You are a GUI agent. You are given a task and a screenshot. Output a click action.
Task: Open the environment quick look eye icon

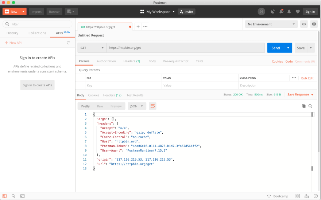point(304,24)
